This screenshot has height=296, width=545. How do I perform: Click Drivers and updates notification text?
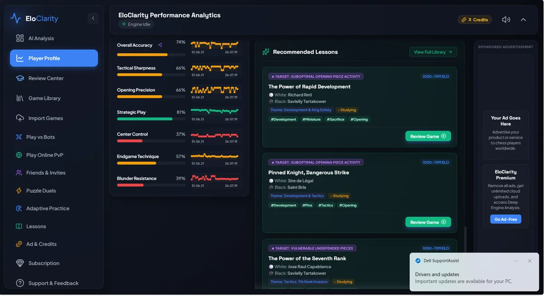click(437, 274)
